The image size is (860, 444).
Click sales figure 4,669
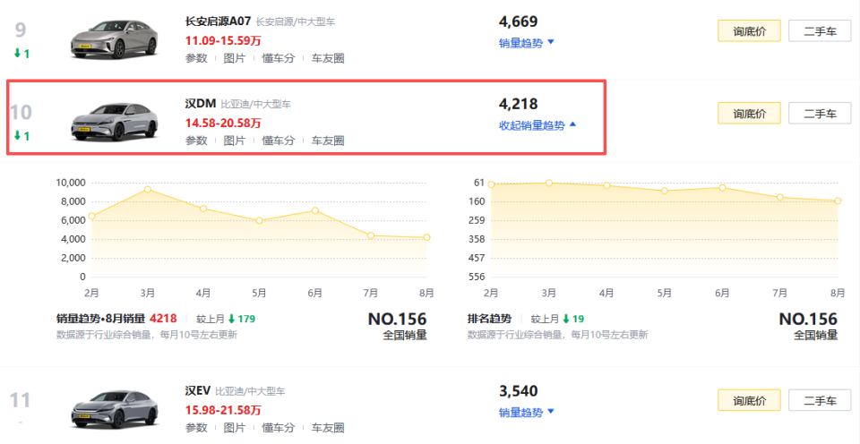click(519, 21)
